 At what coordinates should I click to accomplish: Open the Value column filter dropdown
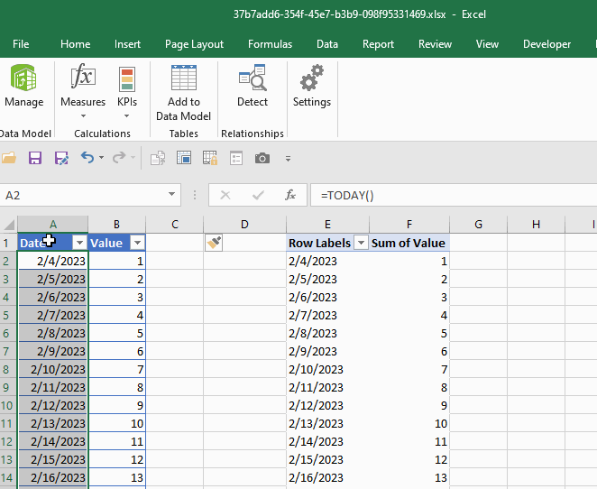[x=137, y=243]
